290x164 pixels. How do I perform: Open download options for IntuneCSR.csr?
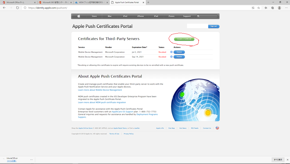tap(32, 160)
